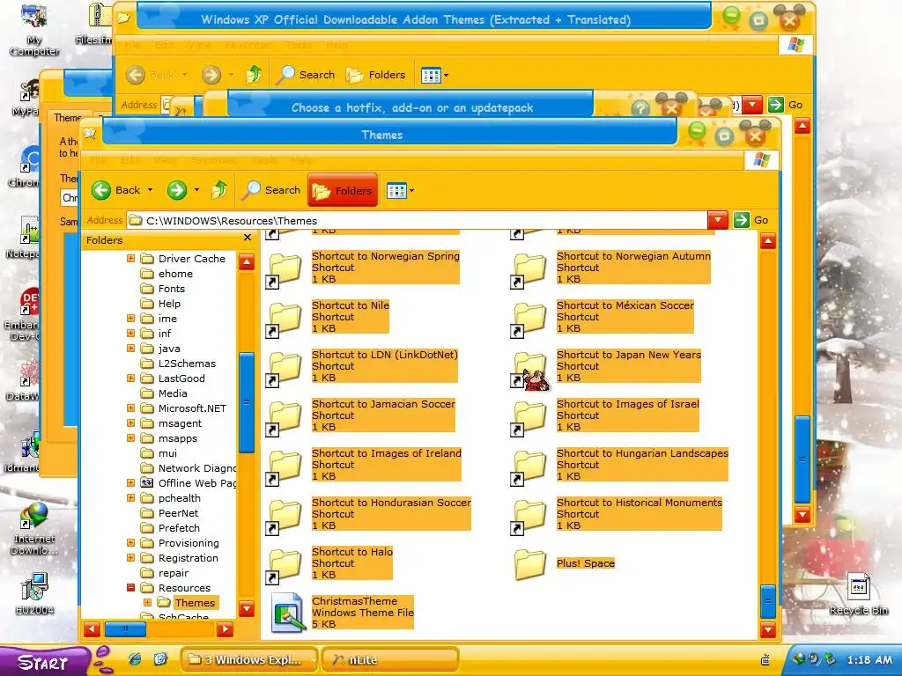The image size is (902, 676).
Task: Open address bar dropdown in Themes window
Action: point(717,220)
